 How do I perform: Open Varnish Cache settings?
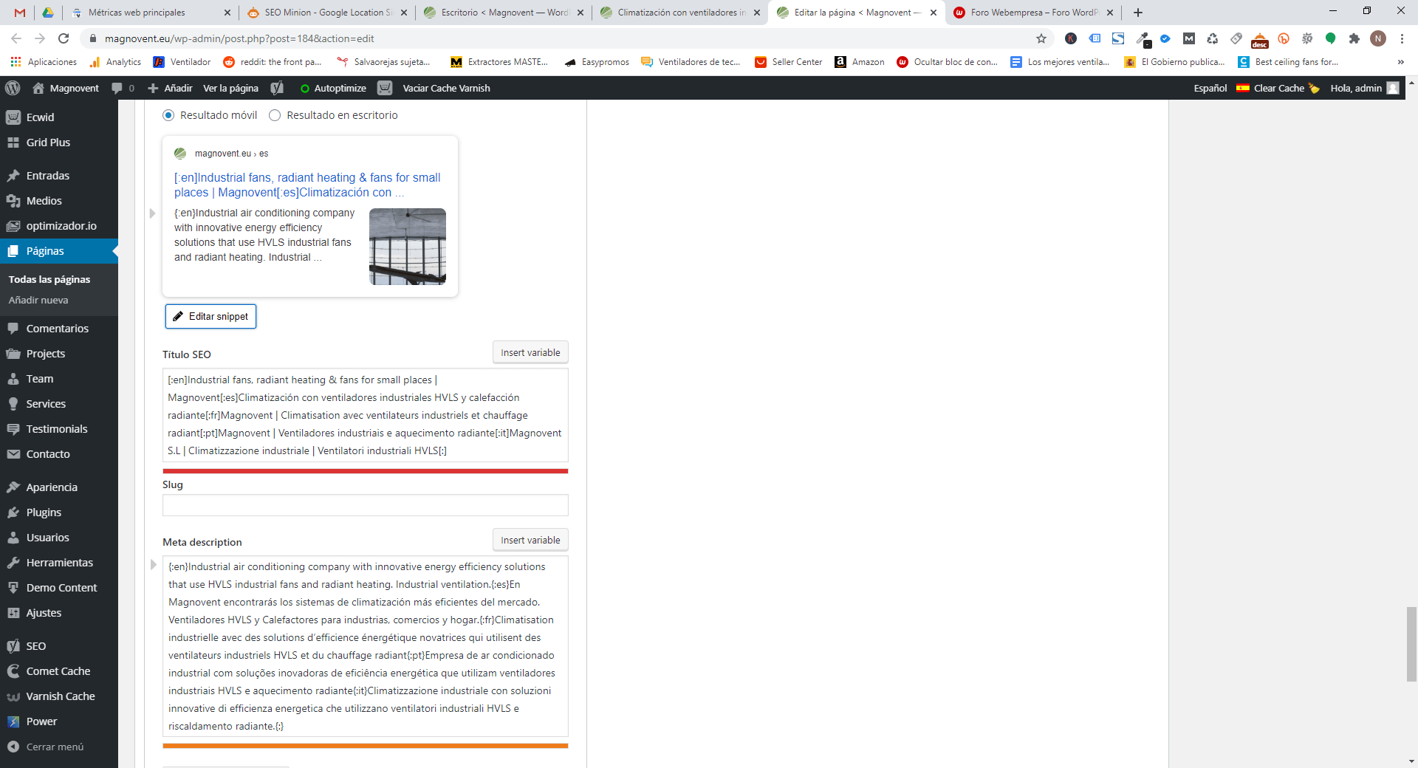(x=59, y=696)
